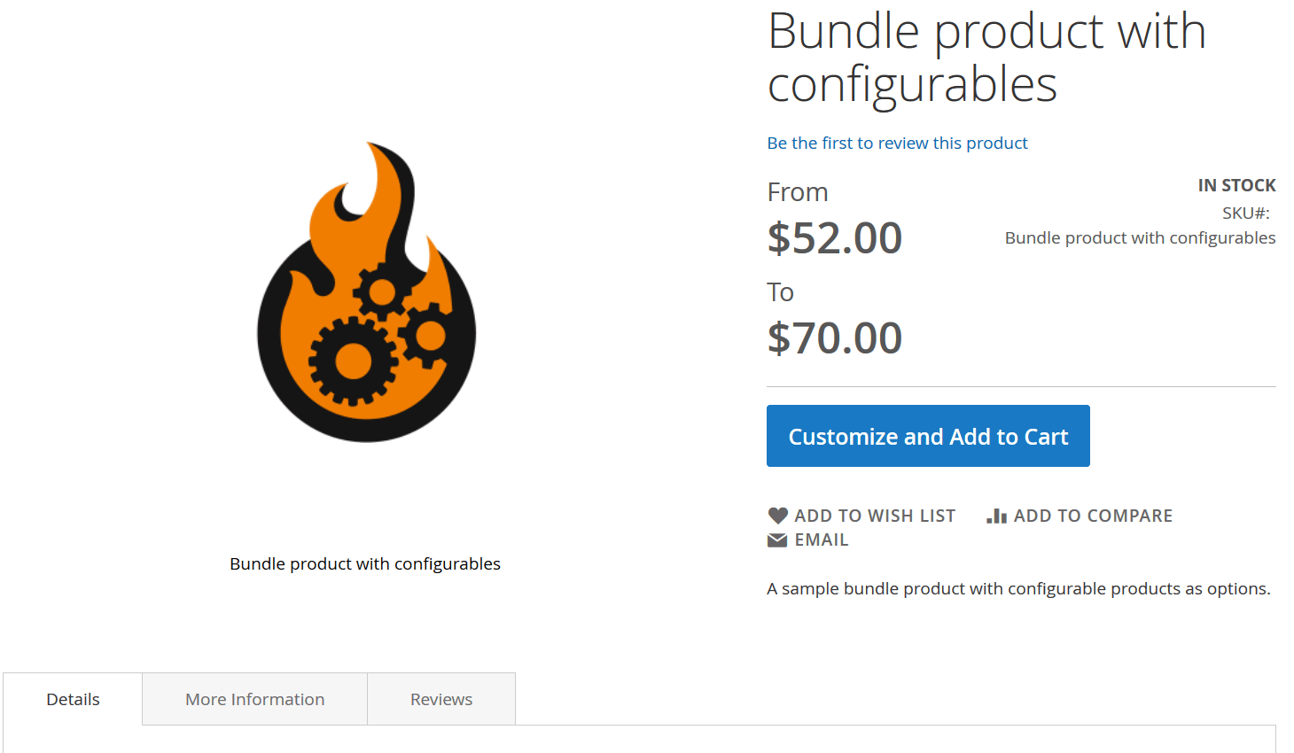Show the Reviews tab
The width and height of the screenshot is (1294, 753).
(x=441, y=700)
